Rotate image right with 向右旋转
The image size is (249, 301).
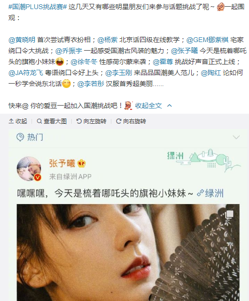131,121
